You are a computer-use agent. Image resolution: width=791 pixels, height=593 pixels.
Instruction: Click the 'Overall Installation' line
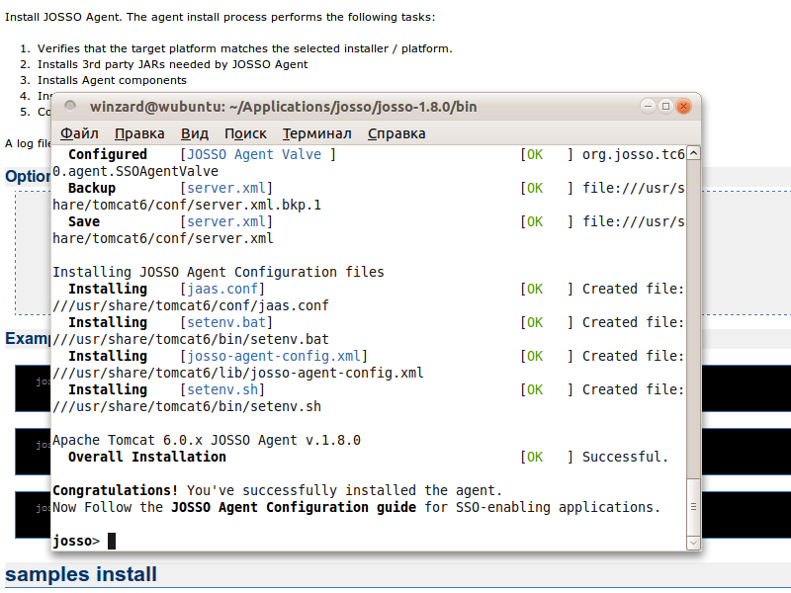pos(146,457)
